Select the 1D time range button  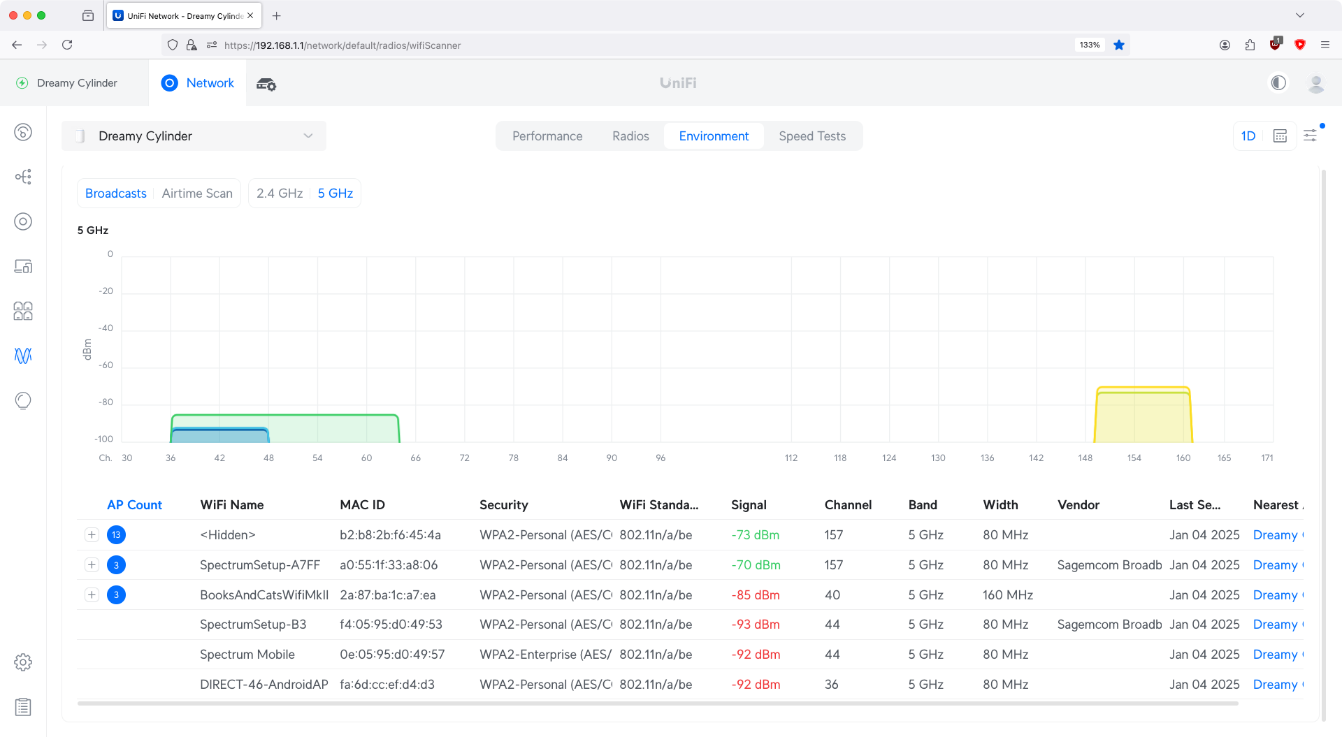point(1248,136)
